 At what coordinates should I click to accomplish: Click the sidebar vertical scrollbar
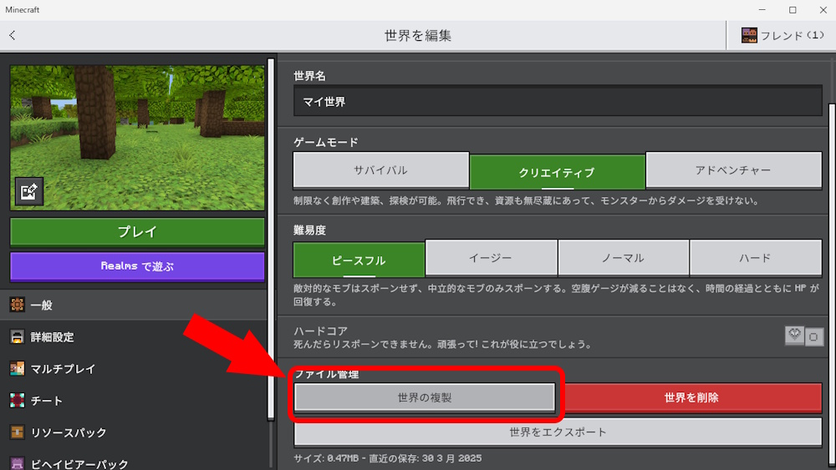(x=271, y=240)
